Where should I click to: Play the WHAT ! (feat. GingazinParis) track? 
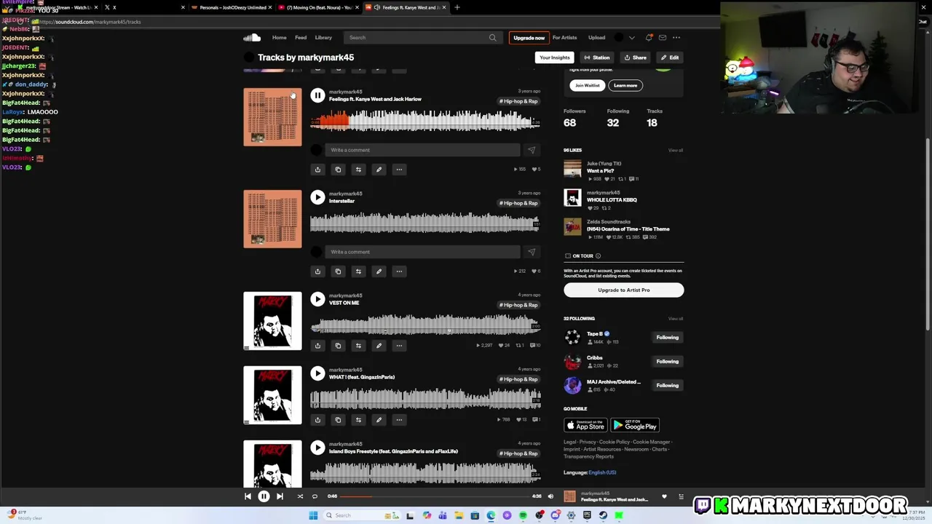click(317, 373)
